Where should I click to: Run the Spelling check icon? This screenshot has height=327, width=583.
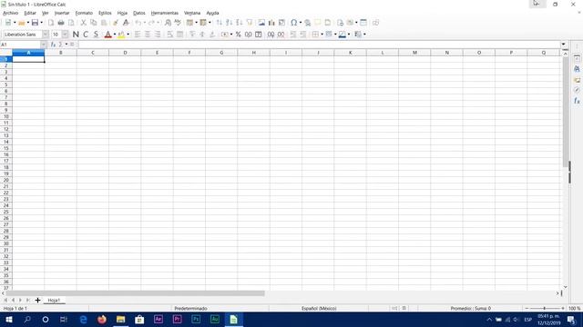[x=178, y=23]
